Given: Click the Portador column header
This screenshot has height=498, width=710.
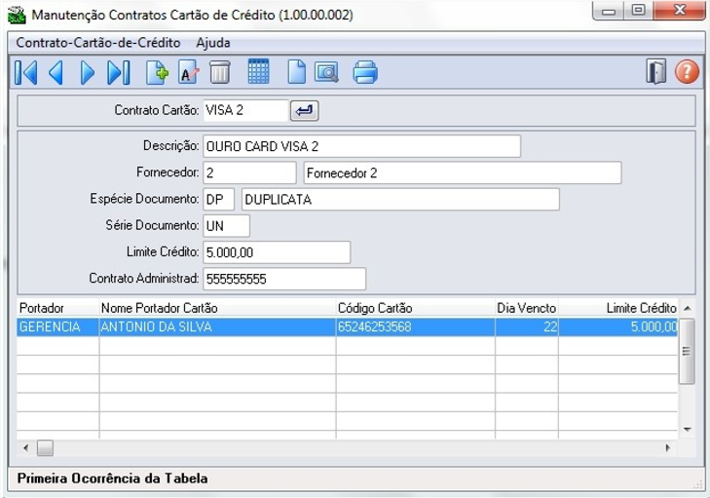Looking at the screenshot, I should (58, 308).
